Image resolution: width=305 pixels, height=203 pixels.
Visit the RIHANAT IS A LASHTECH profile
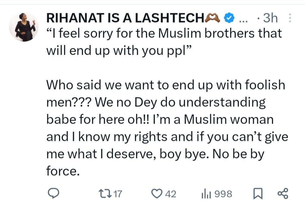click(x=125, y=18)
